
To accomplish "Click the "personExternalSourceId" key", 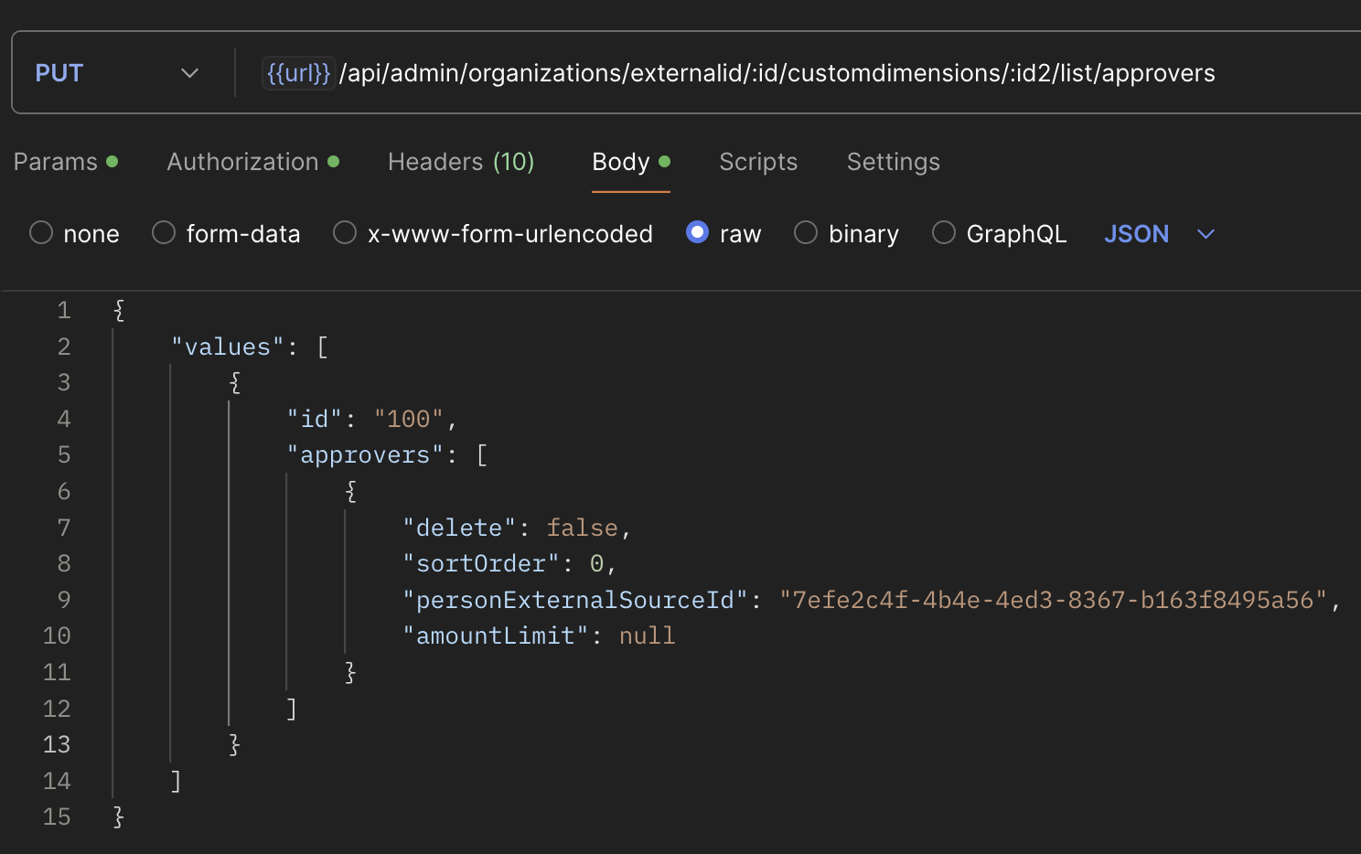I will click(575, 600).
